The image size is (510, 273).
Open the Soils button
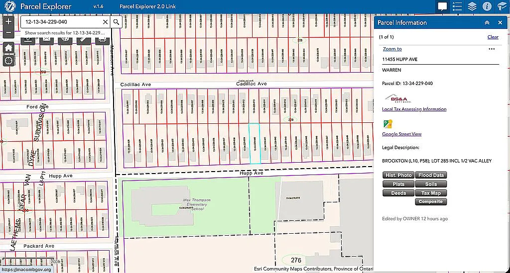[x=431, y=184]
